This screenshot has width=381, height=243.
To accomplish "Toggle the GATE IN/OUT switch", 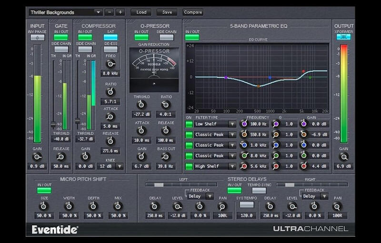I will point(61,38).
